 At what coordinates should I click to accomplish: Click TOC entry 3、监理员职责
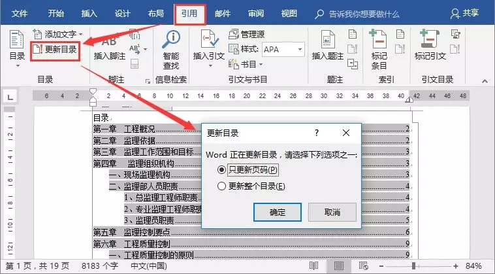click(266, 220)
